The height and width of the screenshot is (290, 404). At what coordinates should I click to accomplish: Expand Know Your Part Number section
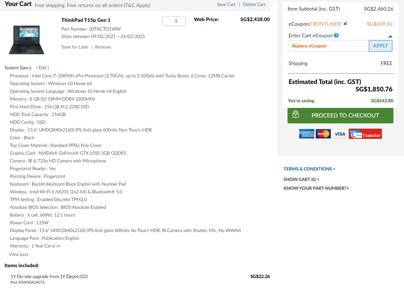point(316,188)
